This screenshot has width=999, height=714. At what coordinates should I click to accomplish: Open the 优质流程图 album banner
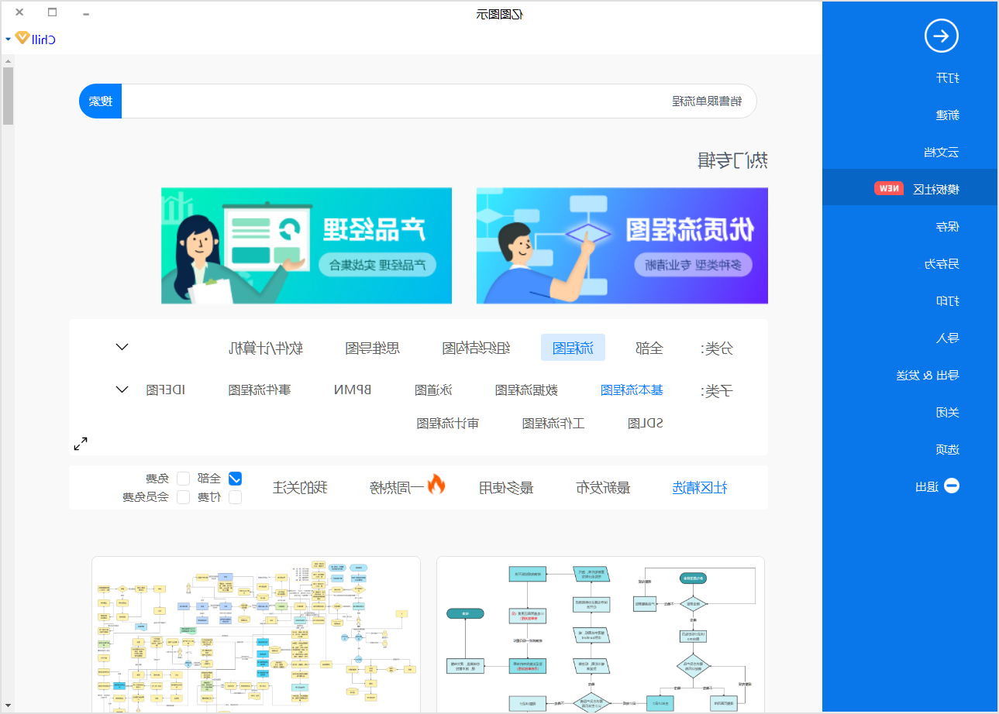[622, 245]
